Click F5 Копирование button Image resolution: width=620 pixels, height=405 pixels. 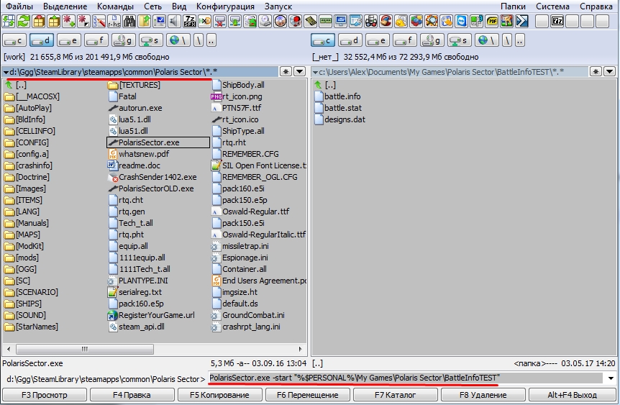219,395
